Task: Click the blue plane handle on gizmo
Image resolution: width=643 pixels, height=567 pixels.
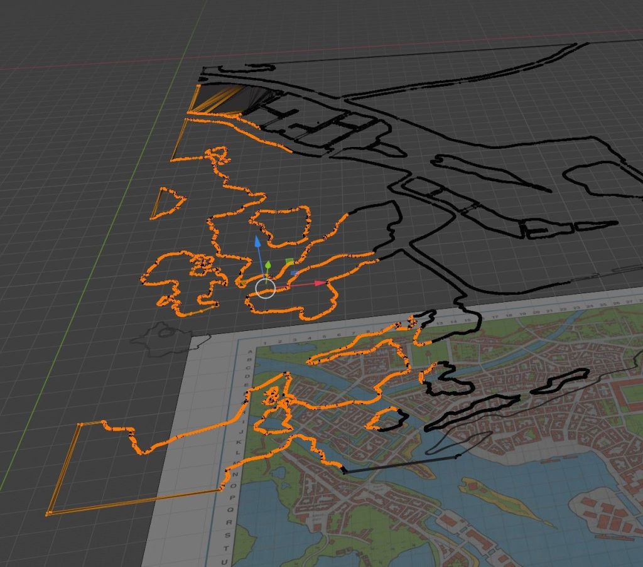Action: [x=294, y=273]
